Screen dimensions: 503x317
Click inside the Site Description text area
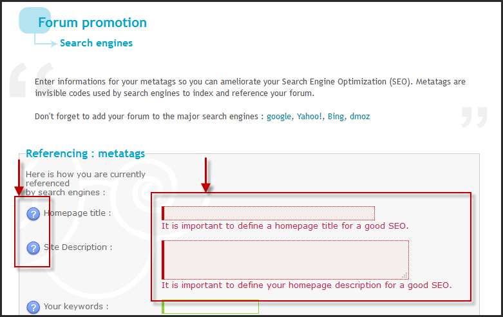pos(285,260)
